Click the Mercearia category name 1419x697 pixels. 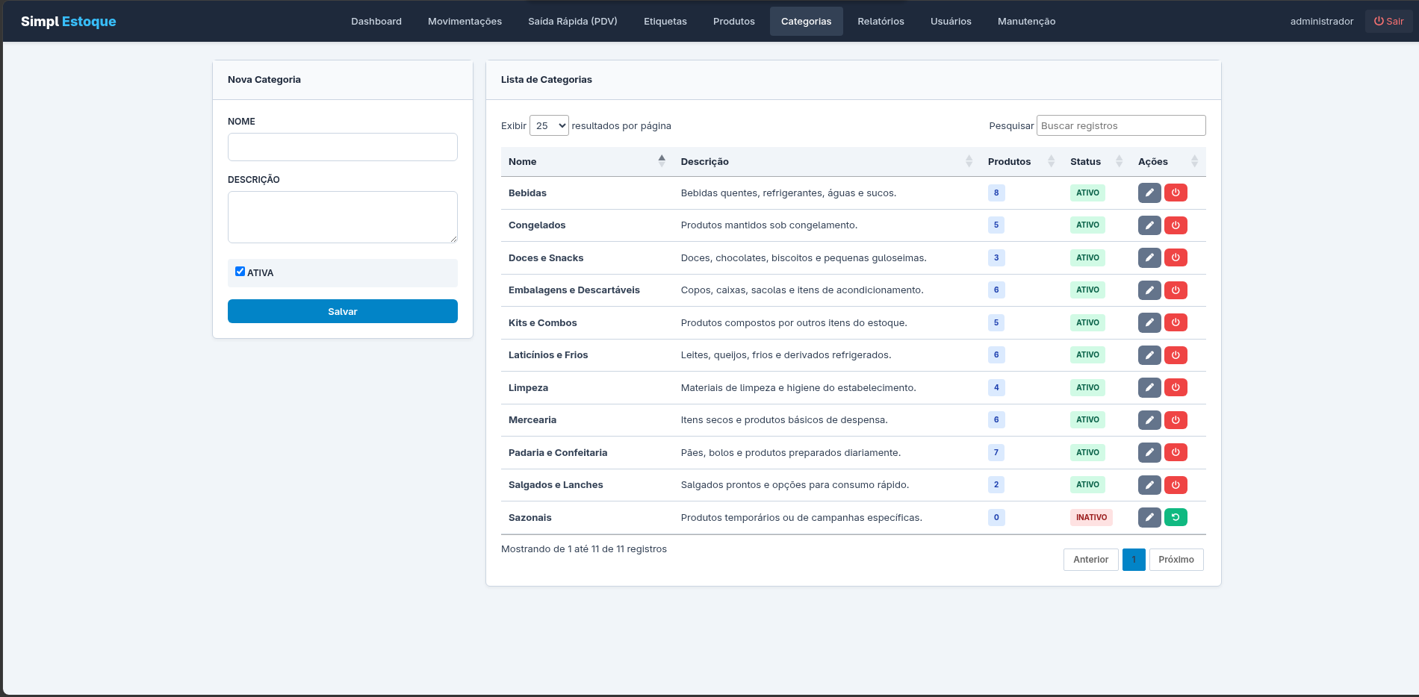[532, 420]
